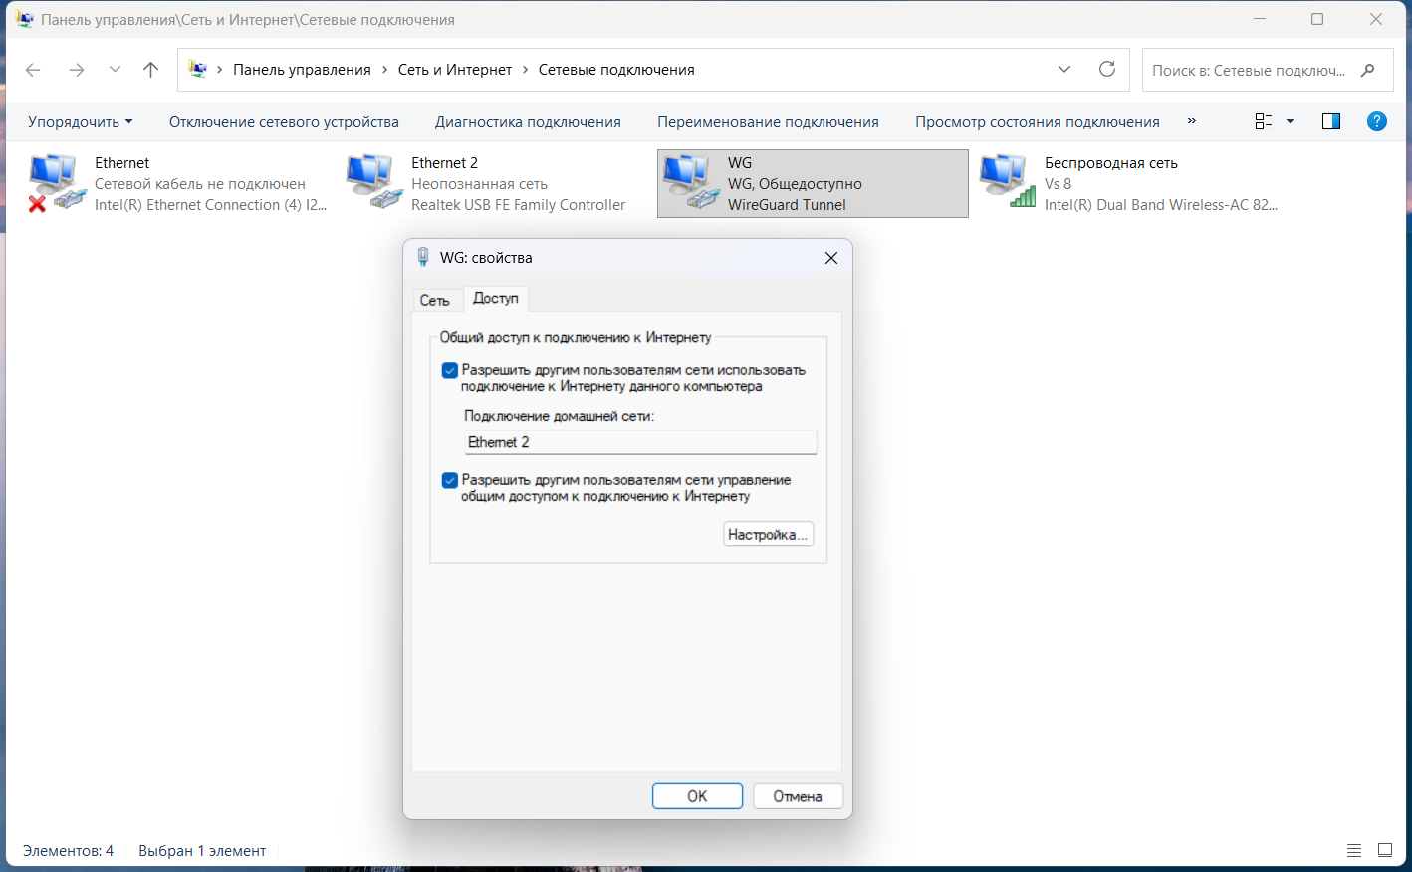
Task: Click the home network connection field
Action: pyautogui.click(x=640, y=442)
